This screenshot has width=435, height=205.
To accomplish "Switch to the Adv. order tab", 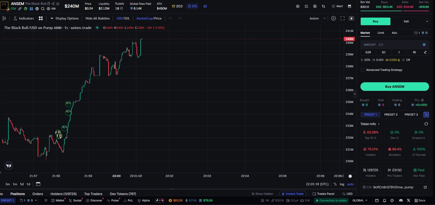I will 394,33.
